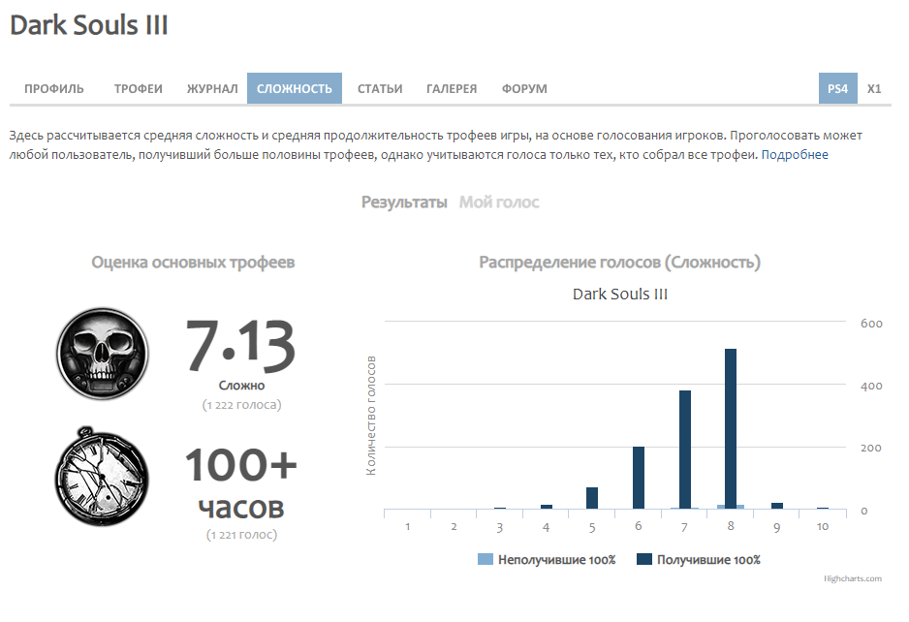Toggle the 'Получившие 100%' legend series
The image size is (909, 622).
(x=708, y=560)
